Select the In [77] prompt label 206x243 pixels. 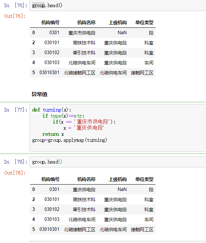coord(16,110)
